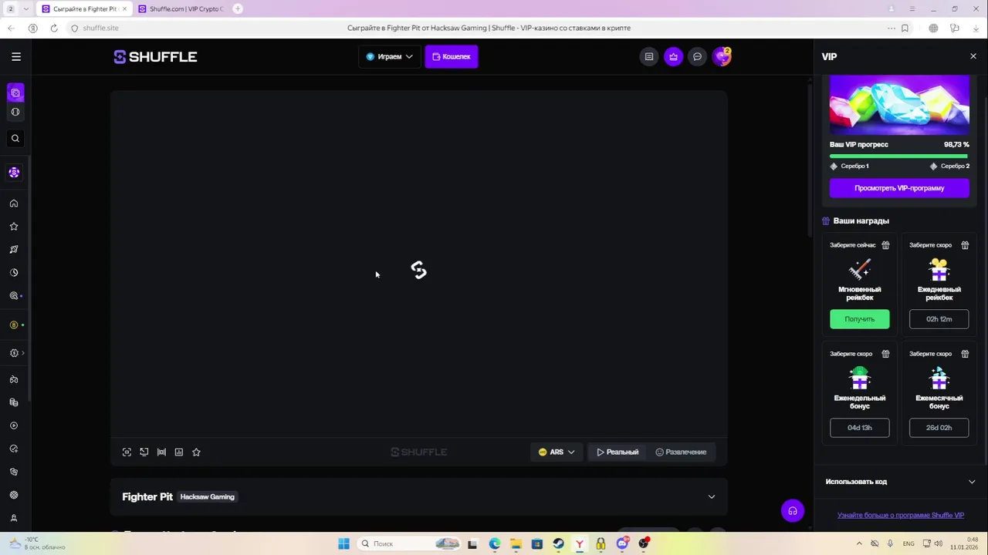Click gift icon above Ежемесячный бонус
988x555 pixels.
pyautogui.click(x=965, y=354)
